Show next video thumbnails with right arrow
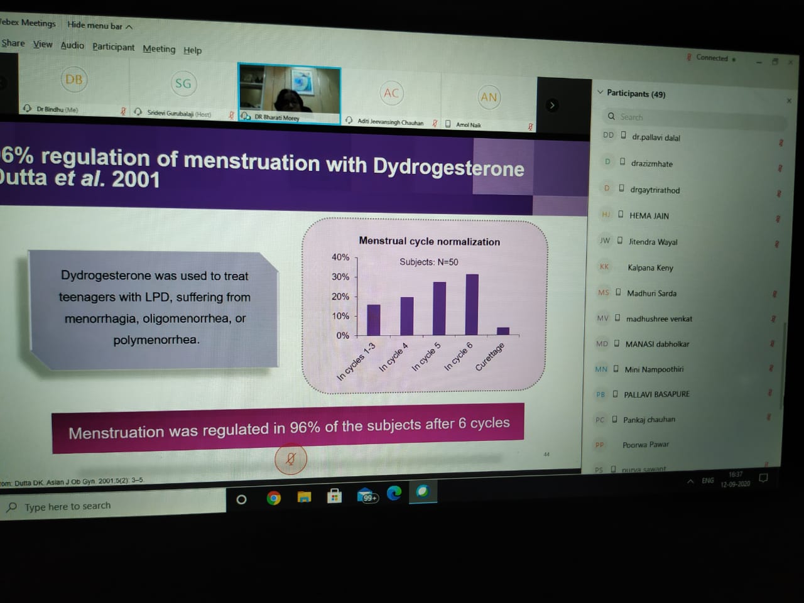 (x=551, y=106)
